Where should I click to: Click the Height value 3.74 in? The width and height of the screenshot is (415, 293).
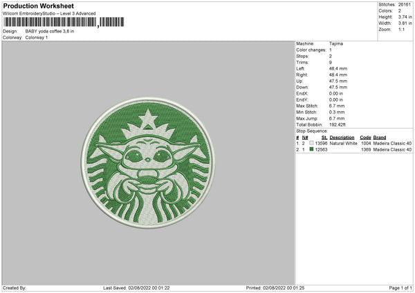[x=405, y=17]
